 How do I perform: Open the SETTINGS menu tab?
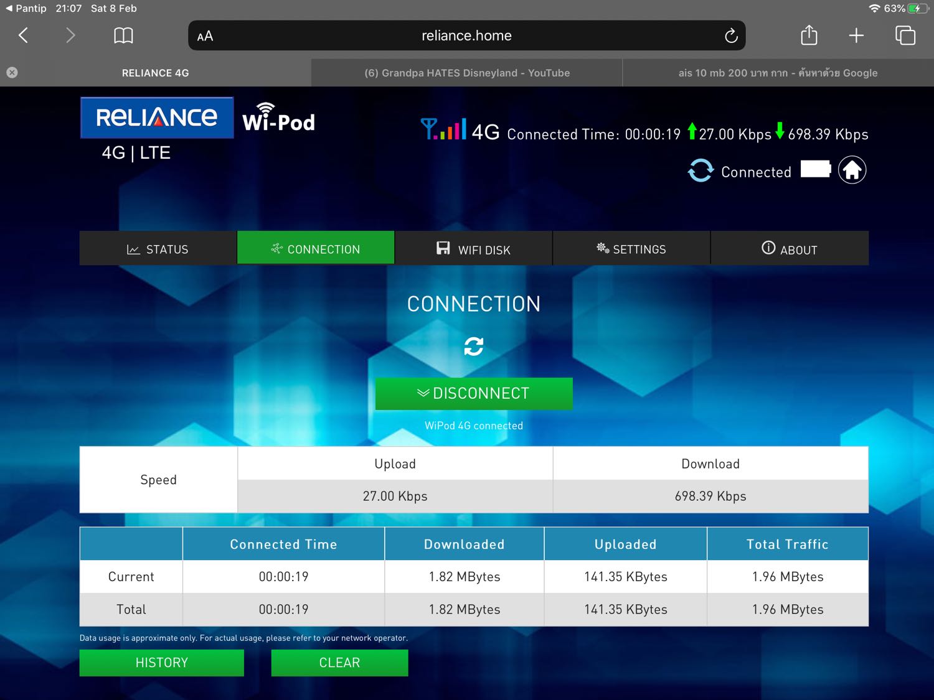631,248
